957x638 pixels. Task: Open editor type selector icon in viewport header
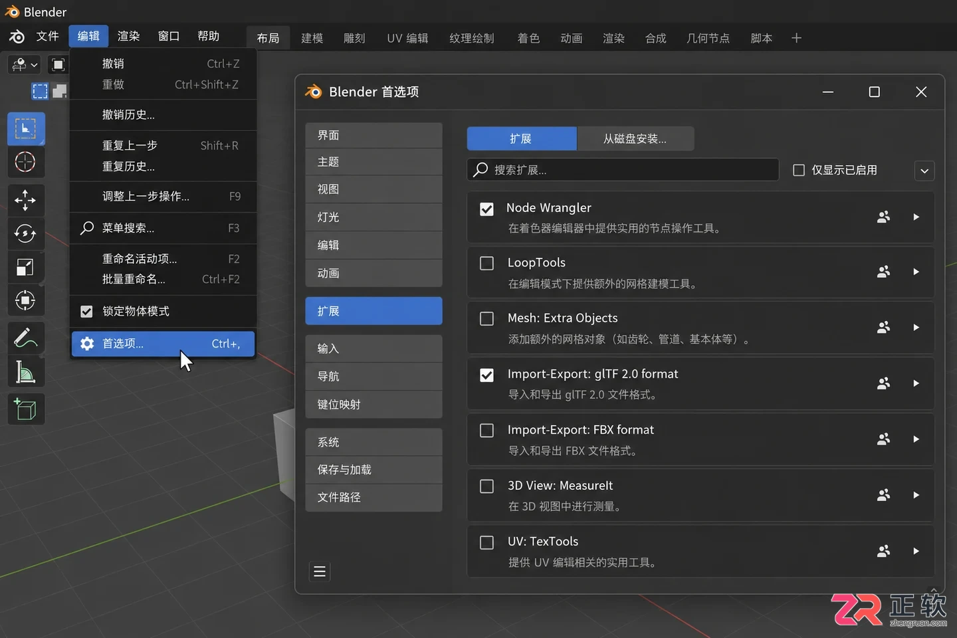click(24, 64)
